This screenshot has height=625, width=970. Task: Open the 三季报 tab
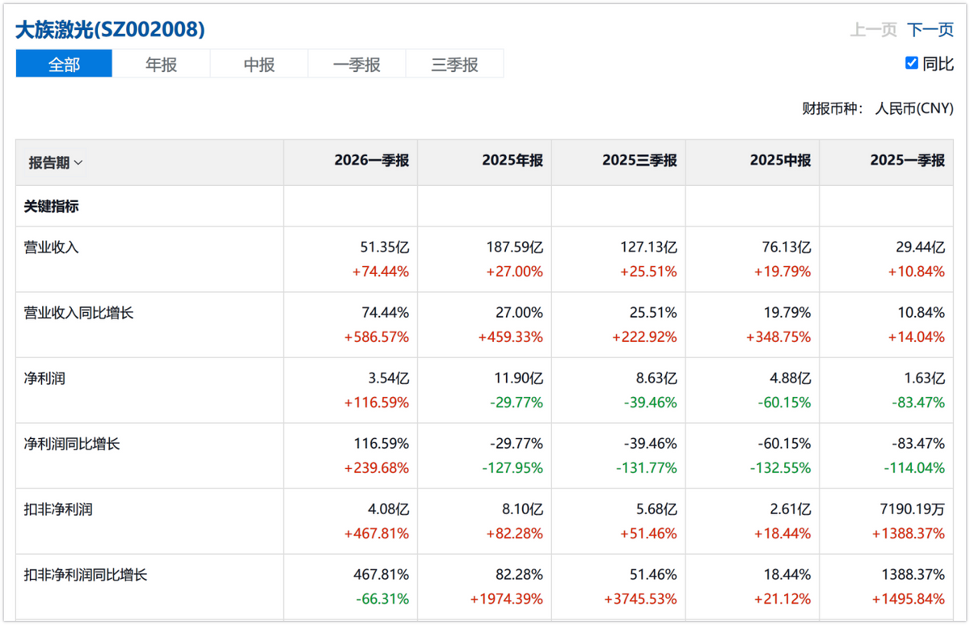pyautogui.click(x=454, y=64)
